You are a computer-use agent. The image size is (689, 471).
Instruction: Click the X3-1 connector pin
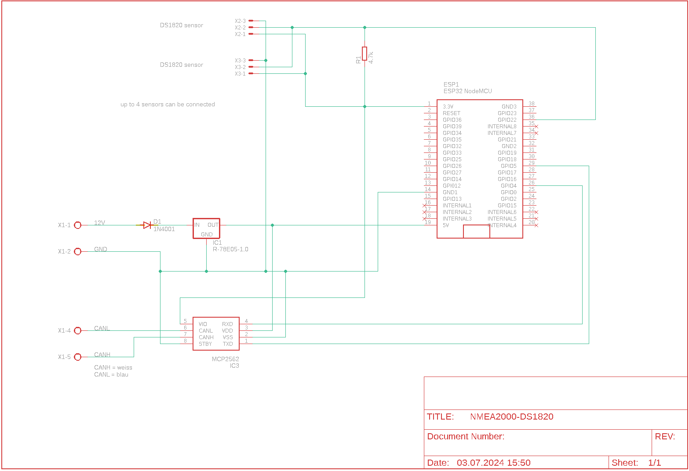pos(251,73)
